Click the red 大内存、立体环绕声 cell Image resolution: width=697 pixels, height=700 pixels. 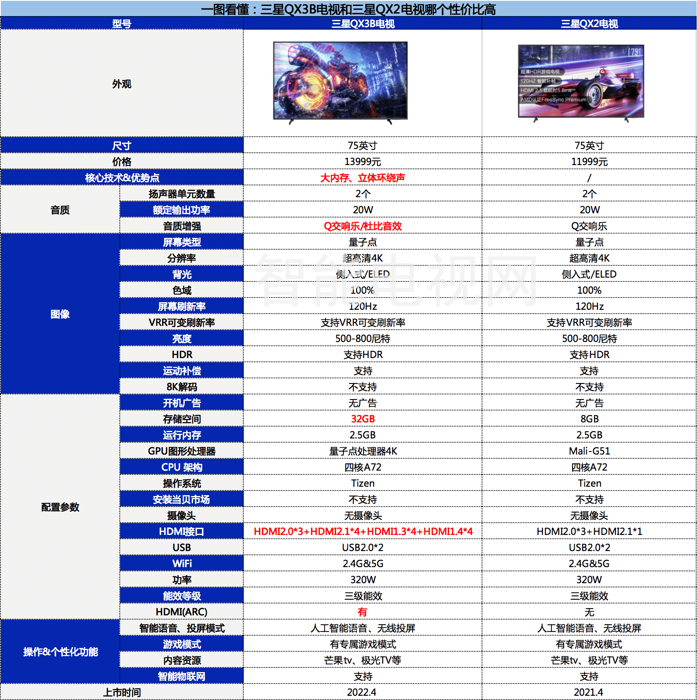(x=363, y=178)
